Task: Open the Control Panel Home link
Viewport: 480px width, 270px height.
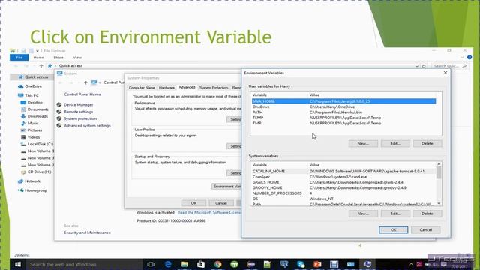Action: [x=82, y=94]
